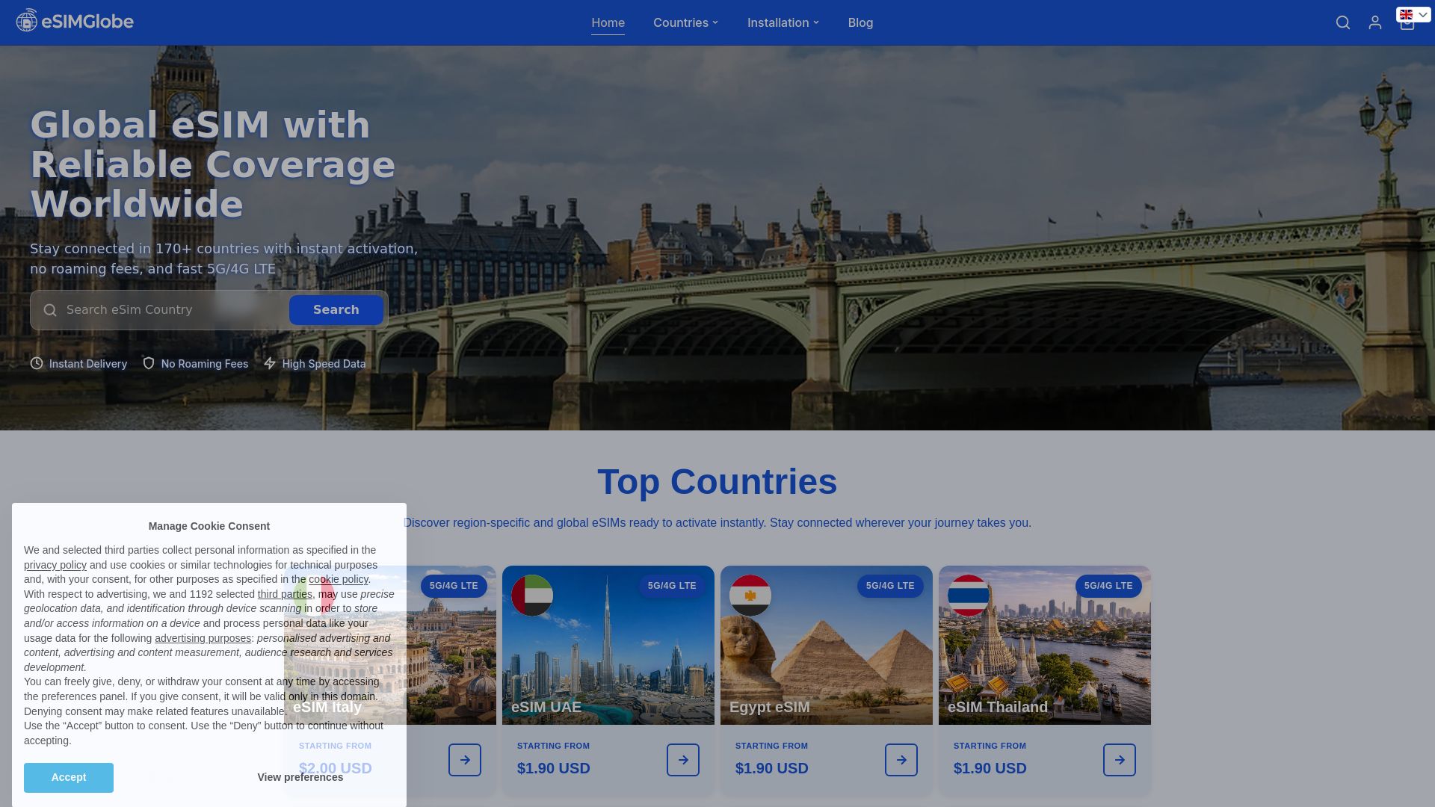Expand the Countries menu
The height and width of the screenshot is (807, 1435).
[x=685, y=22]
